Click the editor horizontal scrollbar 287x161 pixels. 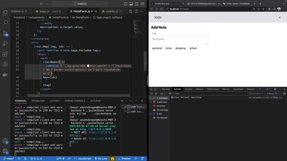click(79, 95)
